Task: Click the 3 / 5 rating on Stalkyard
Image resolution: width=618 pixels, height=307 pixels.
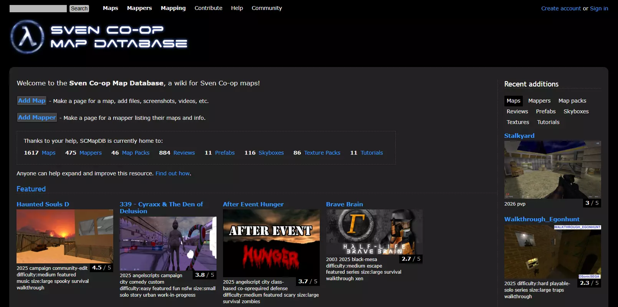Action: [x=592, y=203]
